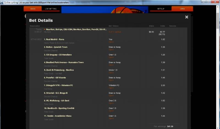Click 'Draw or Away' for Penafiel match

pos(115,78)
